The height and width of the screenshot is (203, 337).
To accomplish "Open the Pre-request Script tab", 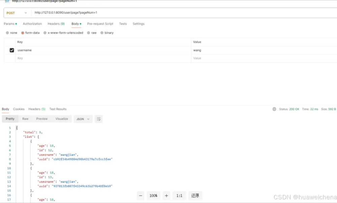I will [x=100, y=24].
